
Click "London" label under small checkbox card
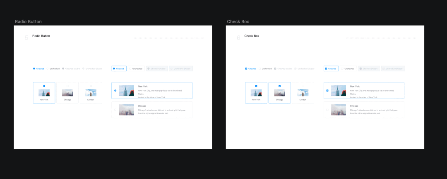coord(303,100)
